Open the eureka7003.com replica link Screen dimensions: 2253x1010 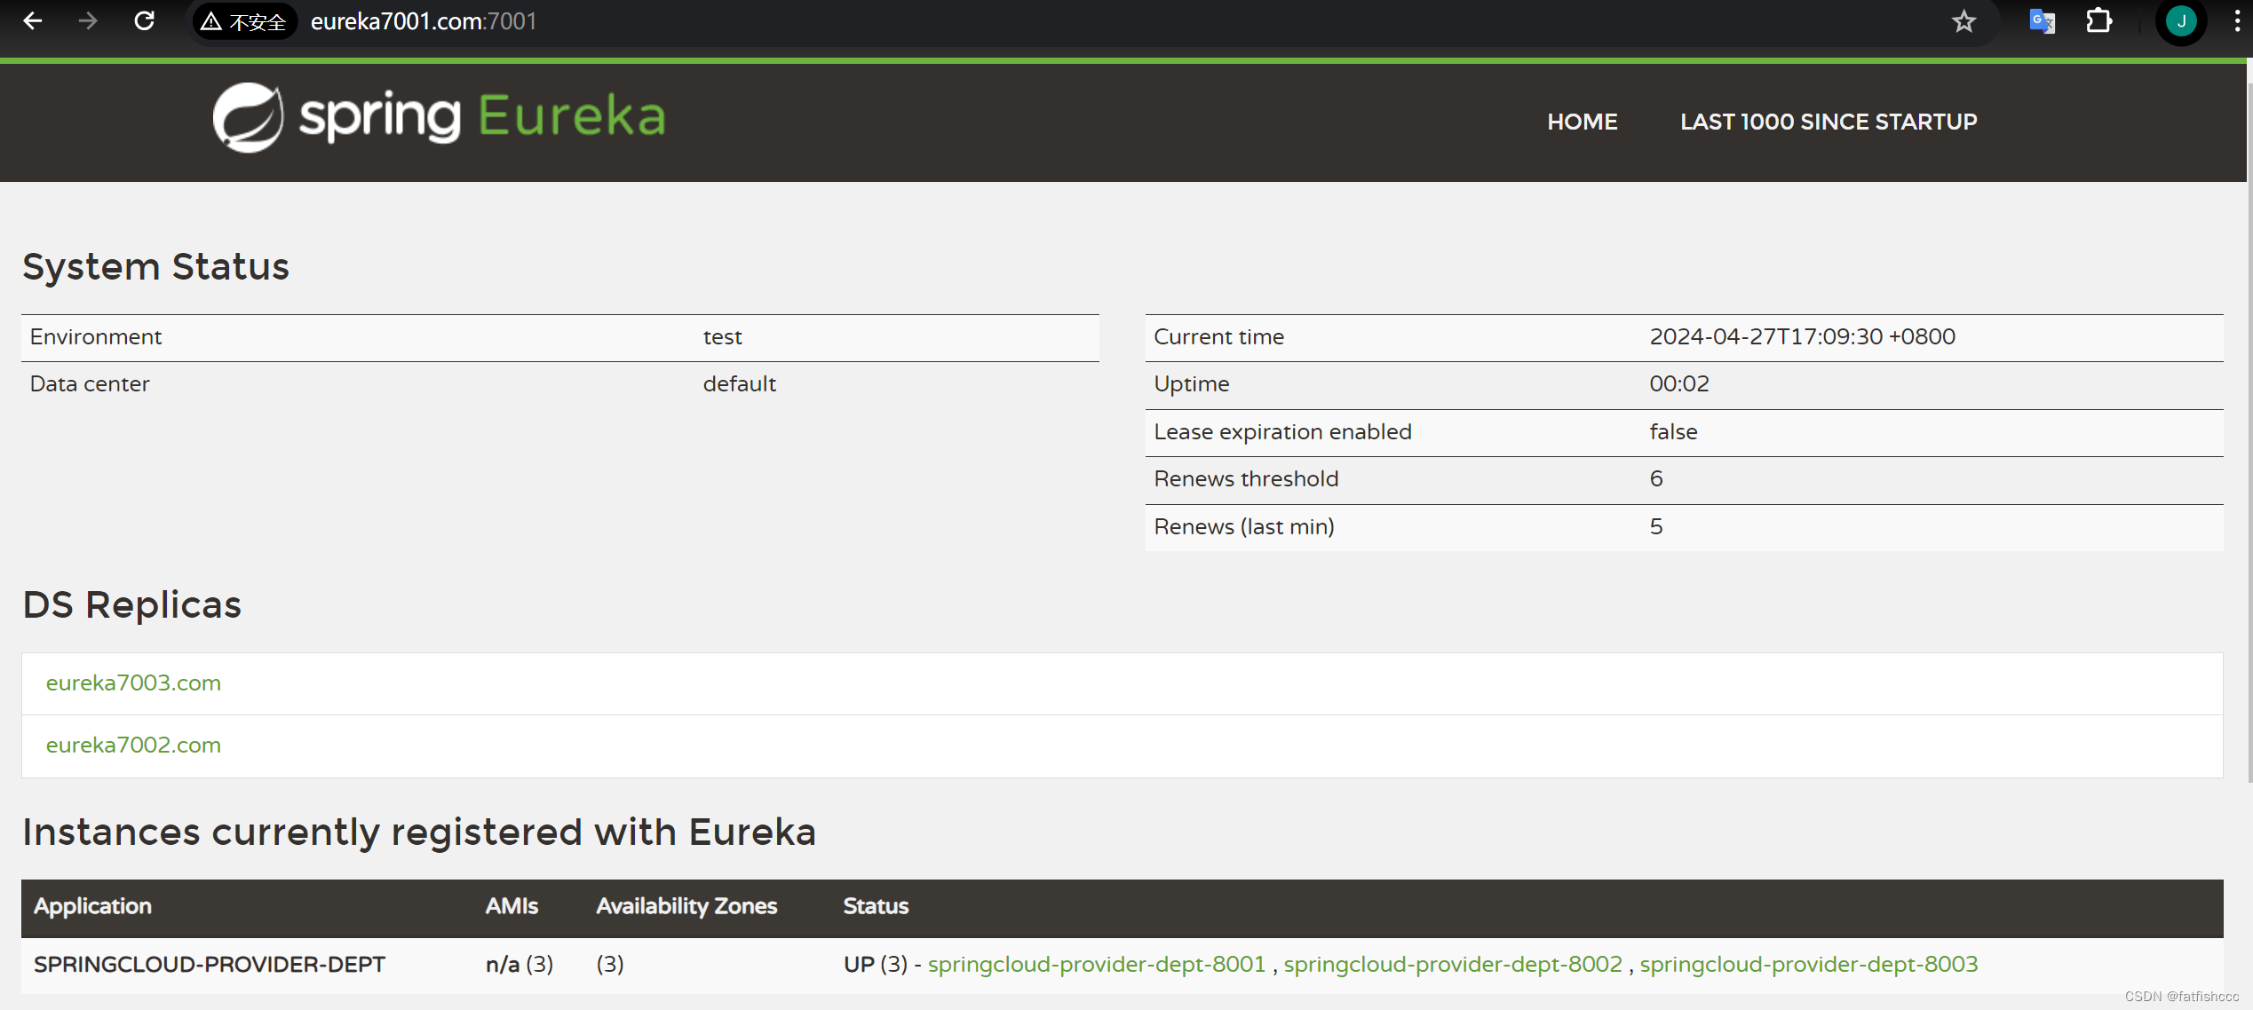tap(133, 683)
